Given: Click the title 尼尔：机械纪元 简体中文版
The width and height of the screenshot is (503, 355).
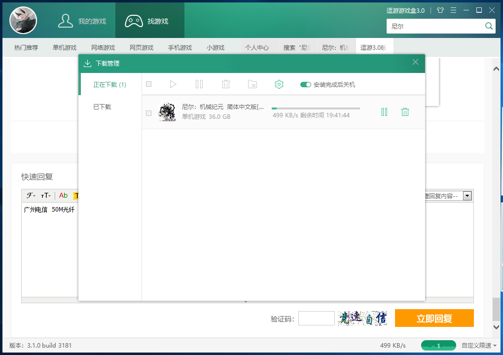Looking at the screenshot, I should (222, 107).
